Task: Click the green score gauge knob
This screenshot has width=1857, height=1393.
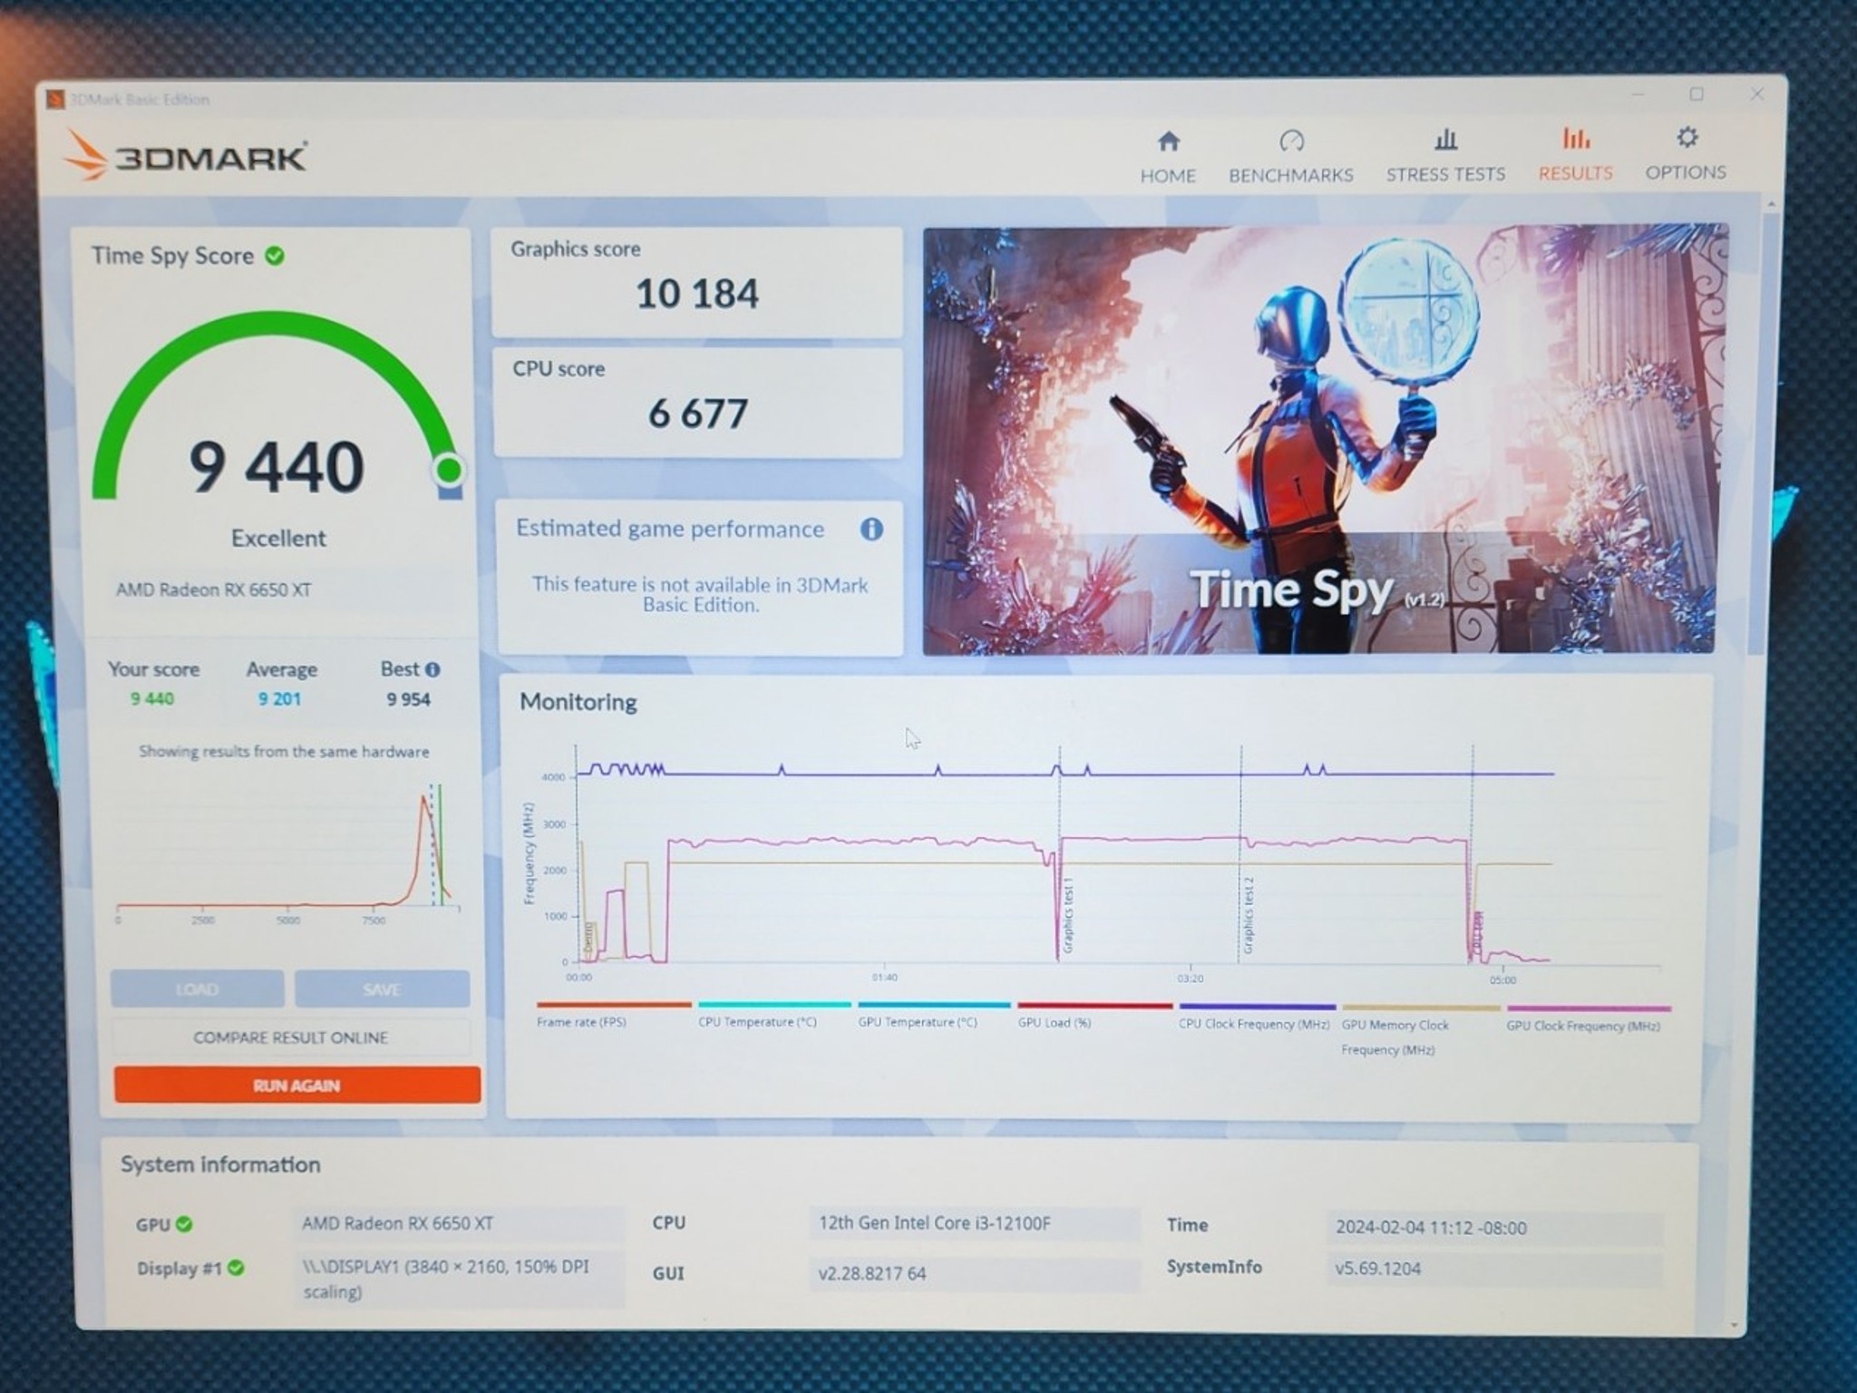Action: (x=449, y=470)
